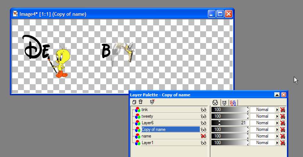303x157 pixels.
Task: Maximize the Image4 window
Action: [x=220, y=14]
